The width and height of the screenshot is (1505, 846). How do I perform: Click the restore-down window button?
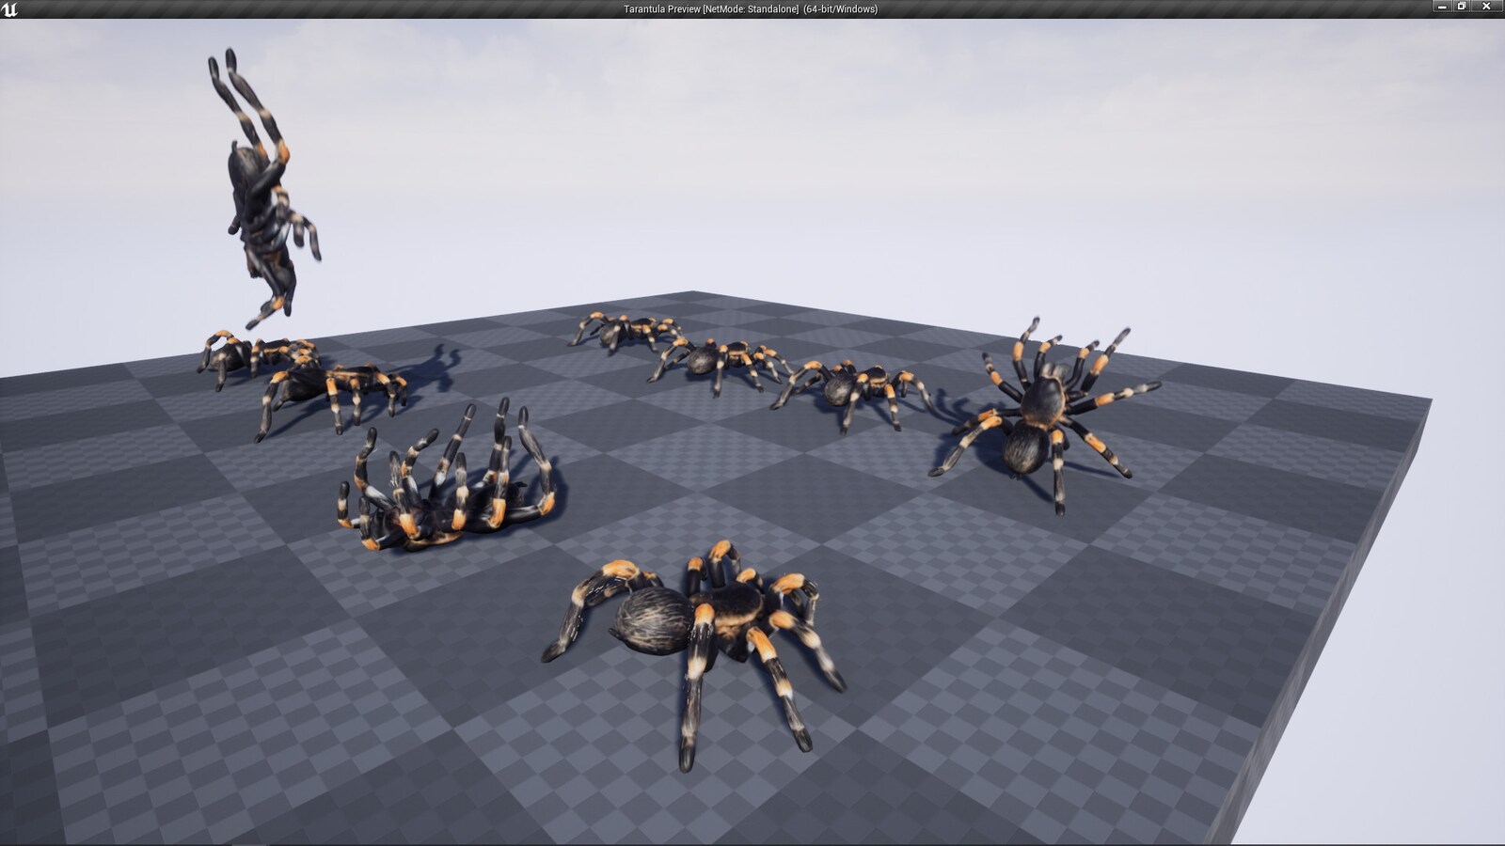[x=1460, y=8]
